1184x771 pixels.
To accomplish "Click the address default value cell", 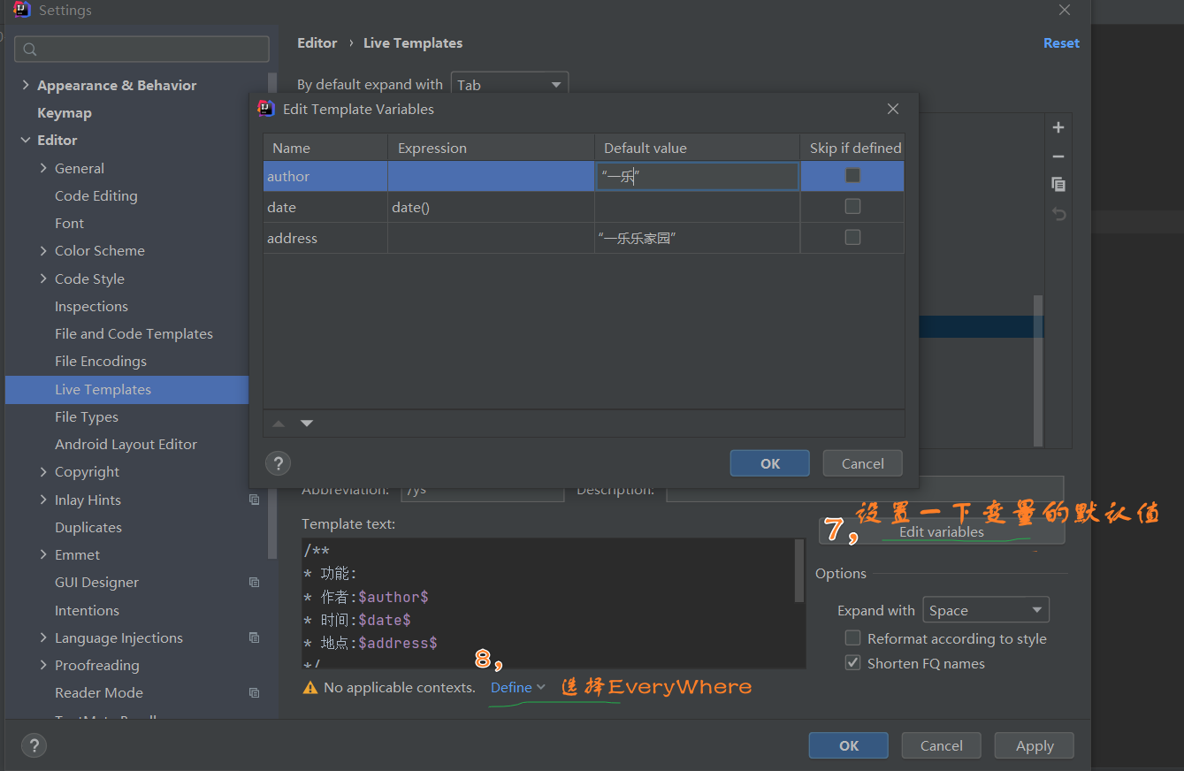I will pyautogui.click(x=698, y=238).
